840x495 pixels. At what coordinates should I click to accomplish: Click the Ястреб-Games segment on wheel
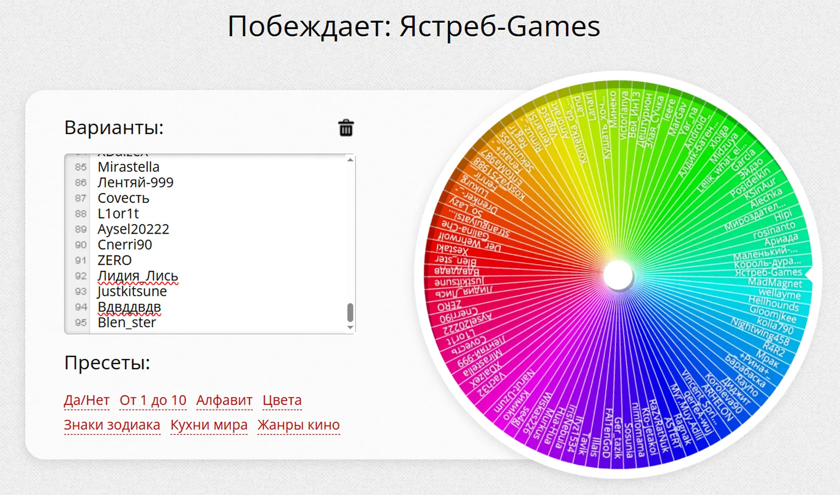pyautogui.click(x=768, y=272)
